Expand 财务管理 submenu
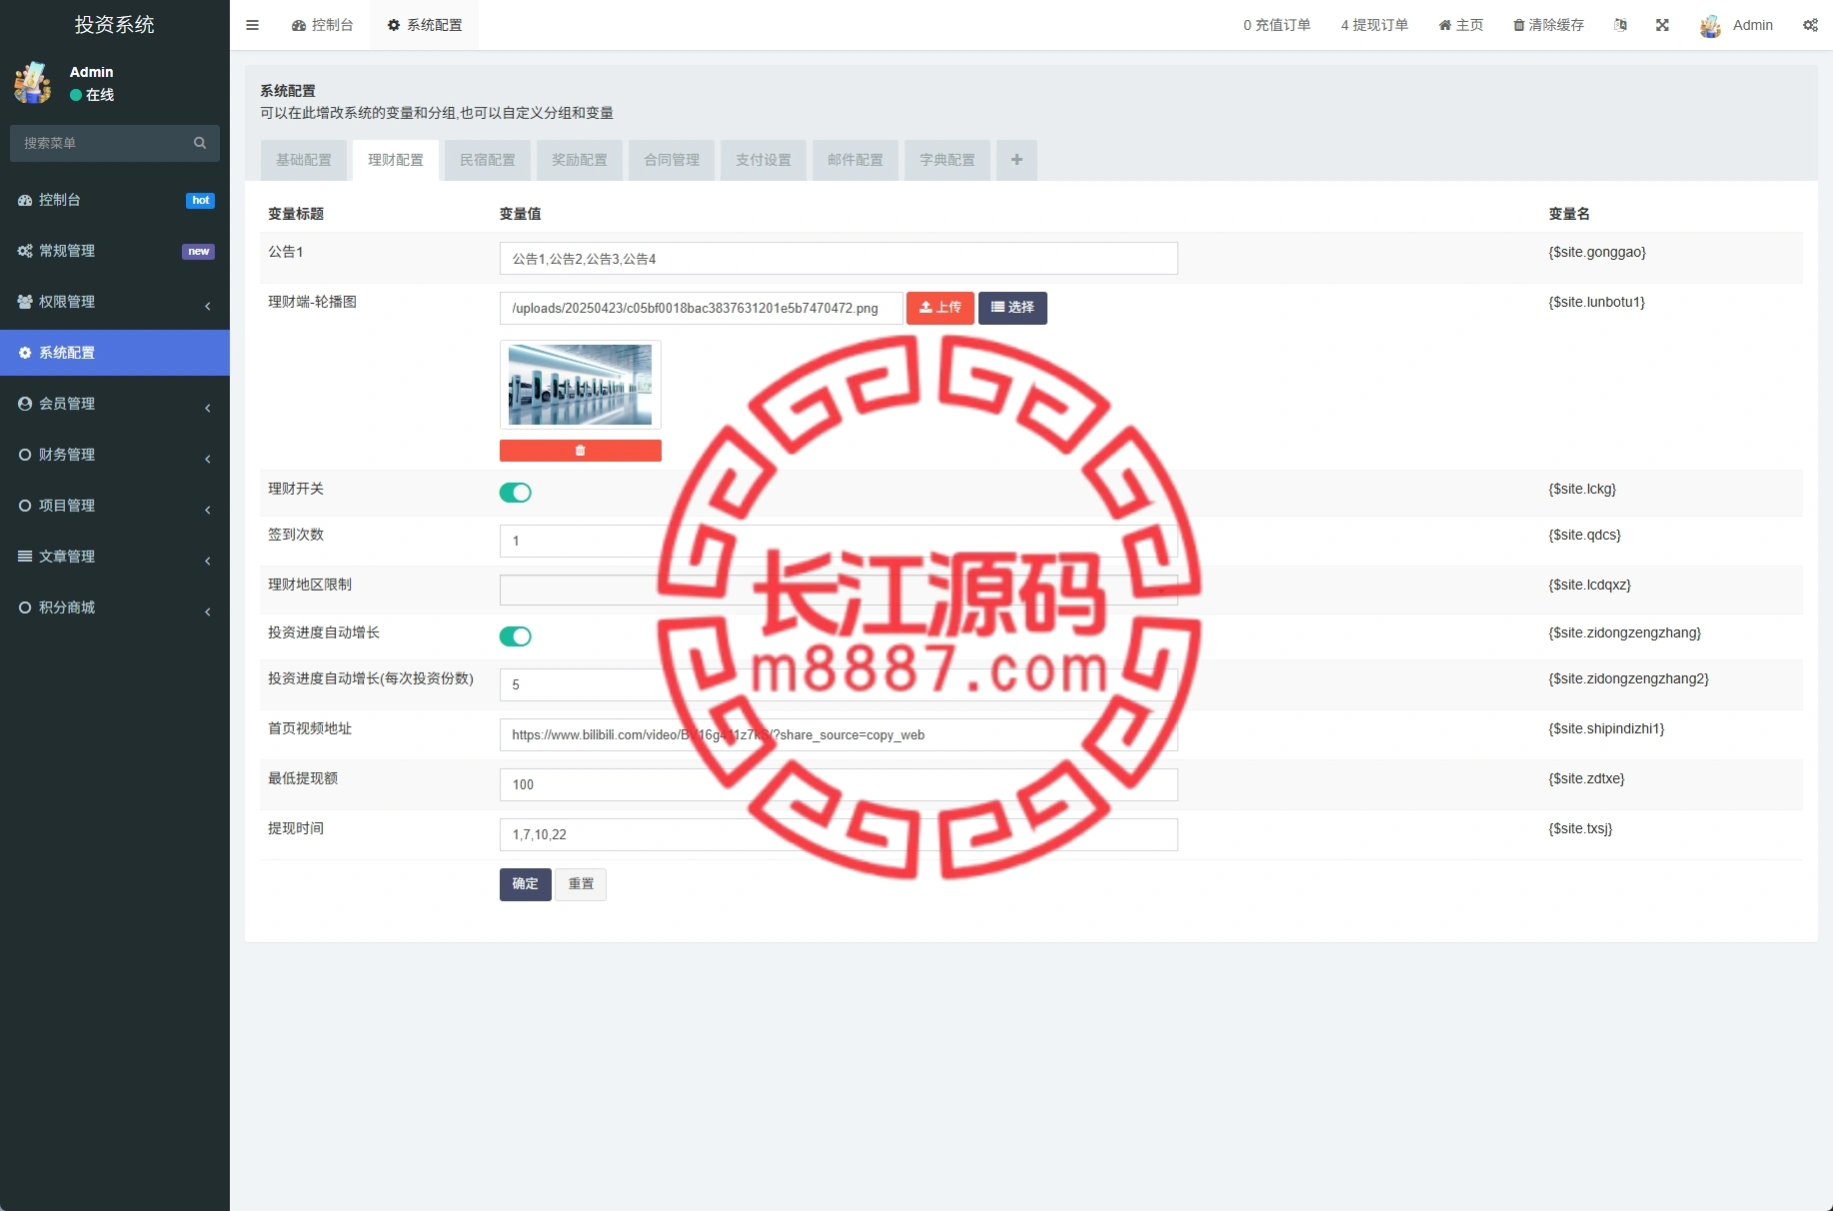 click(x=115, y=455)
